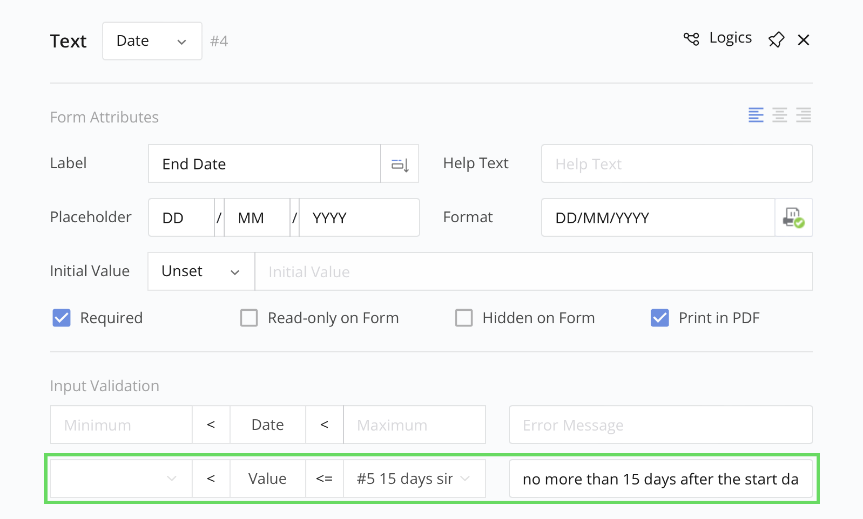Click the print format icon beside DD/MM/YYYY
The image size is (863, 519).
[x=794, y=218]
